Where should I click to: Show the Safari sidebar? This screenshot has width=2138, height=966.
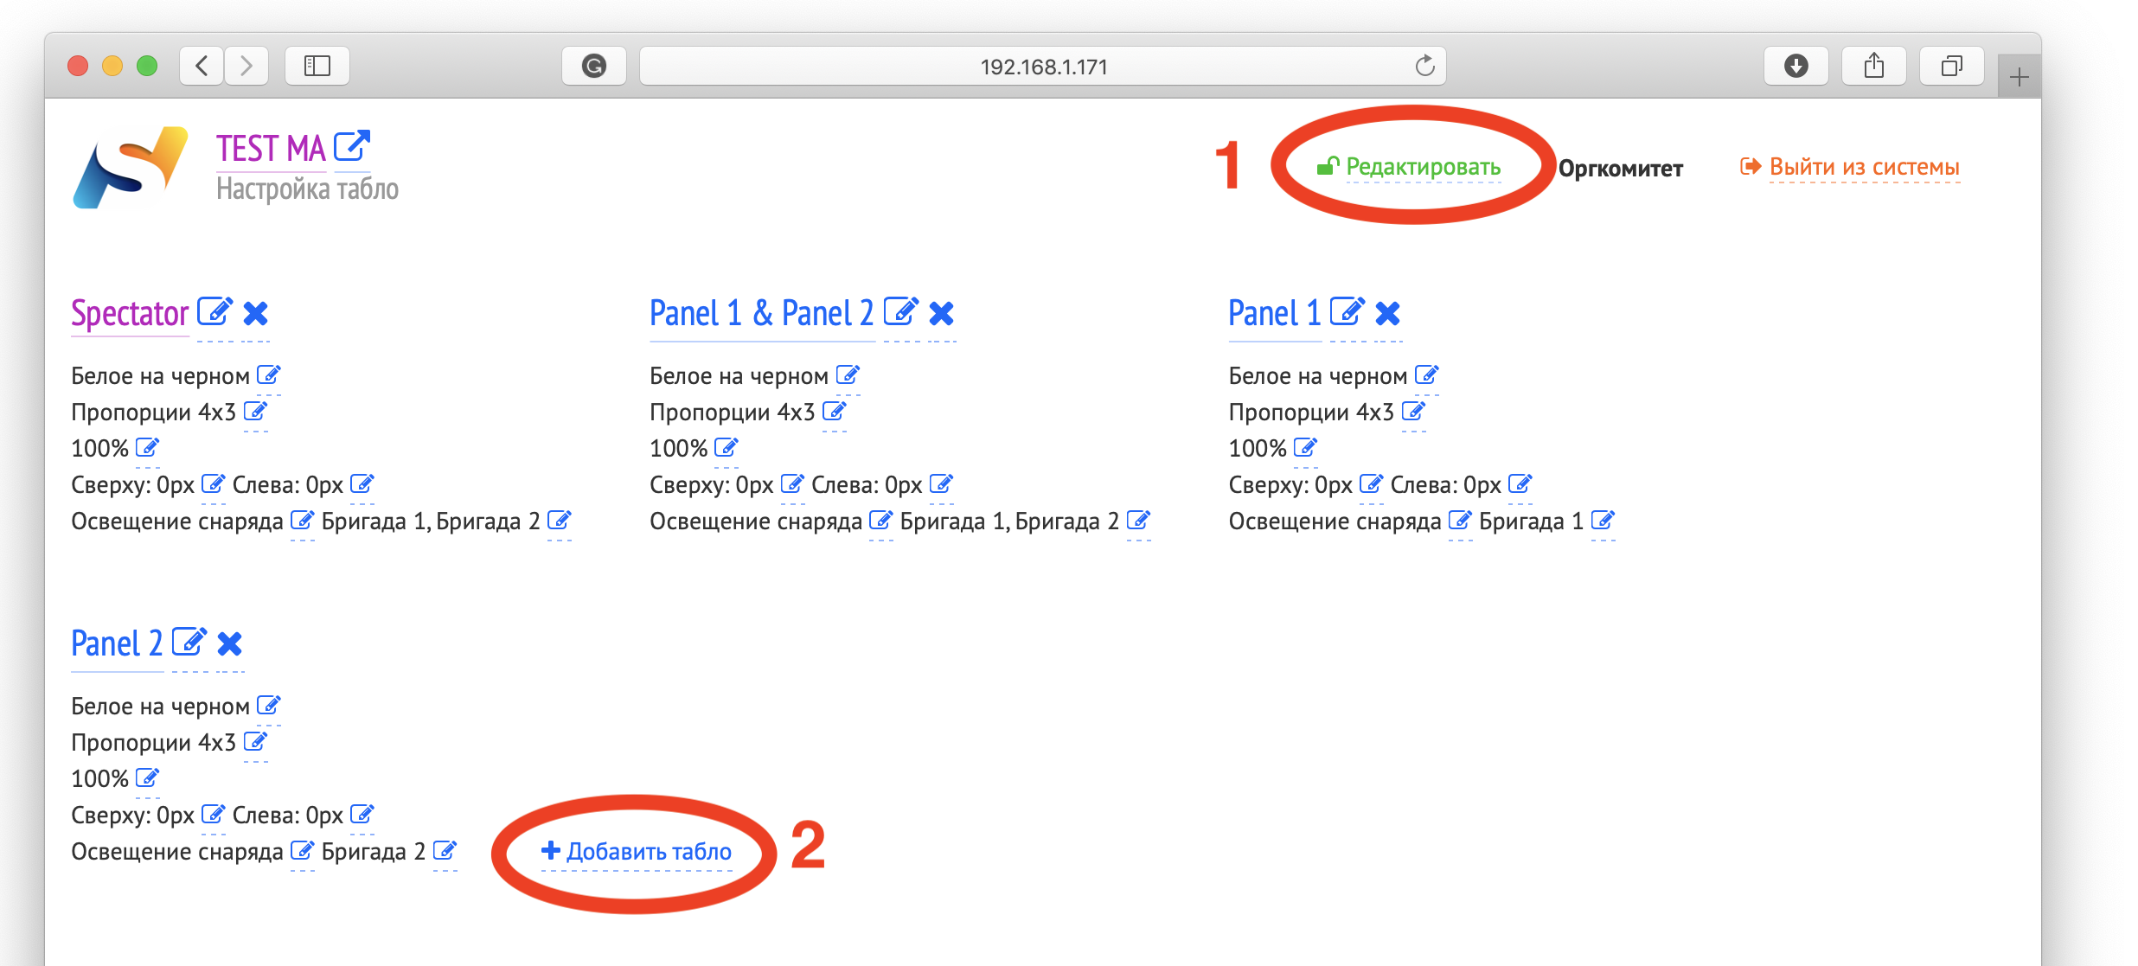[317, 66]
